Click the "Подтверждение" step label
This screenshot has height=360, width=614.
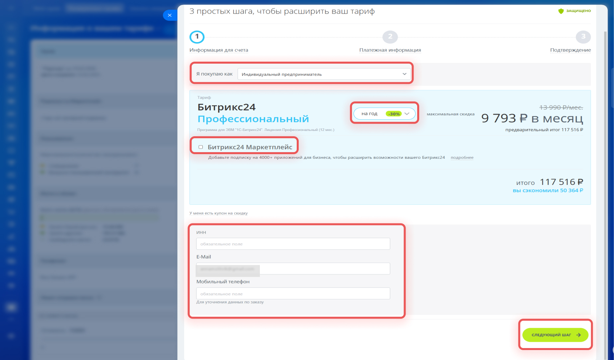point(571,50)
